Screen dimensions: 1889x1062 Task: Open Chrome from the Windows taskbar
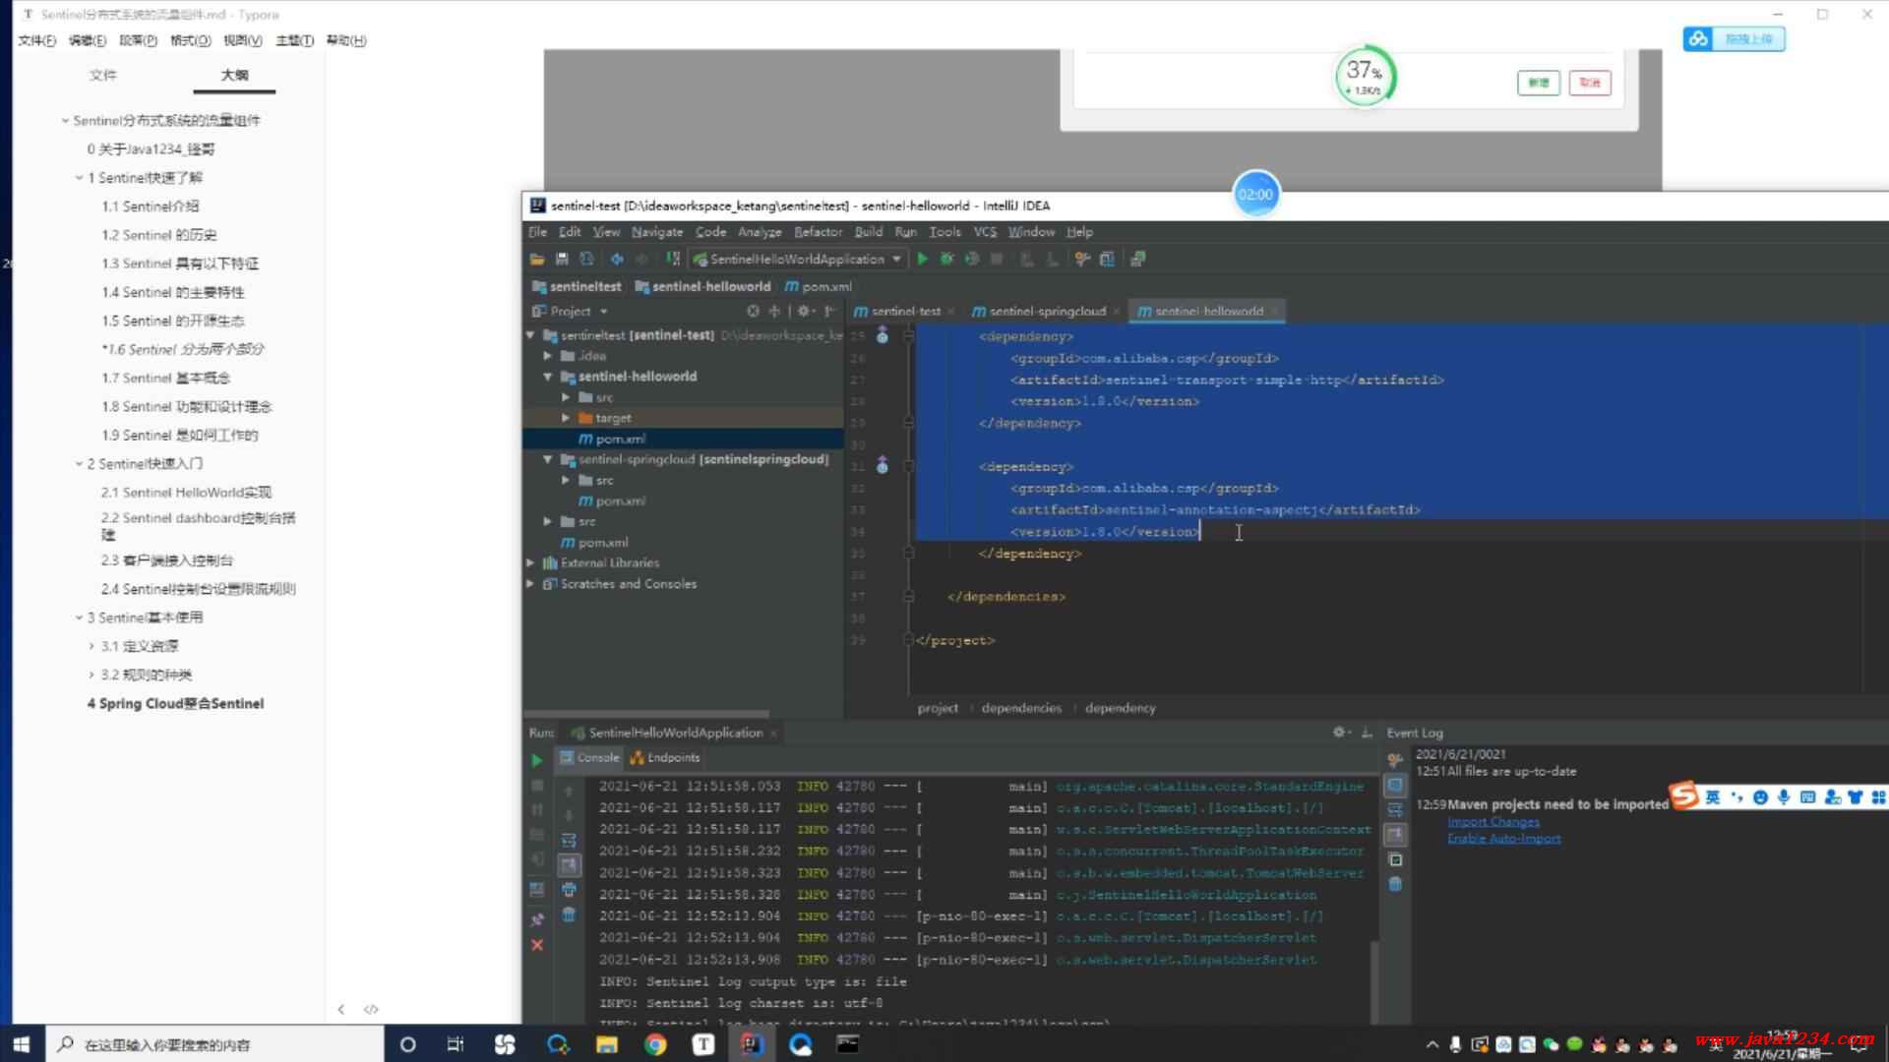tap(655, 1044)
